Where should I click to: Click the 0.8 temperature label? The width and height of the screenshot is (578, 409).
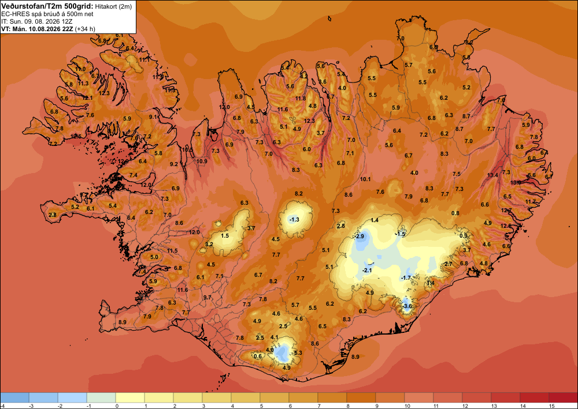pos(455,213)
